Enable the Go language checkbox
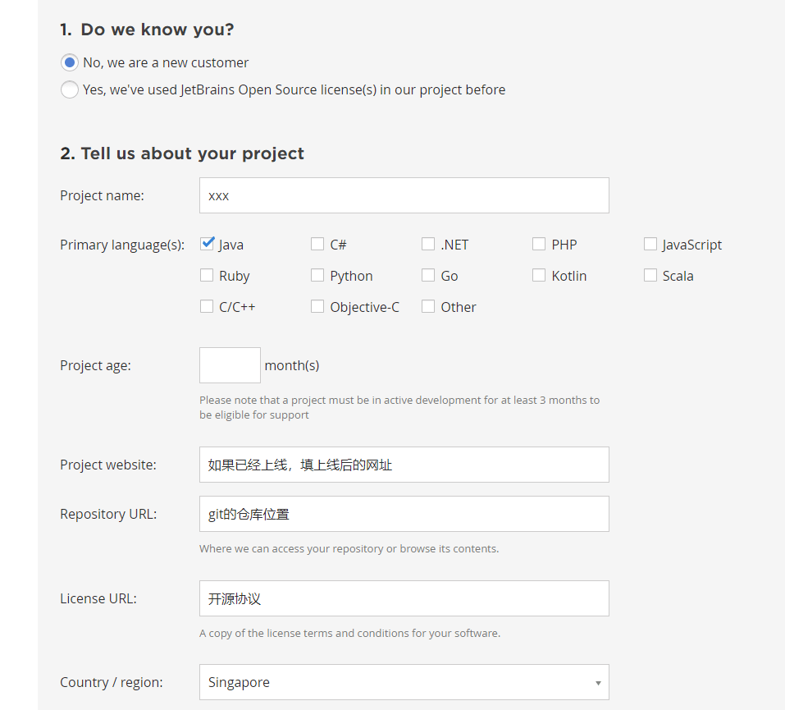Screen dimensions: 785x710 pyautogui.click(x=428, y=275)
